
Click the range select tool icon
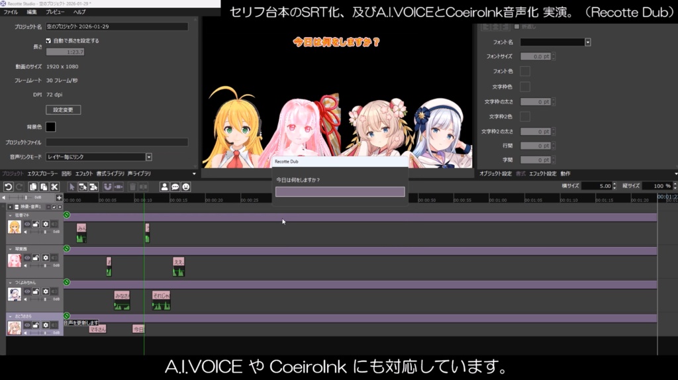(x=83, y=187)
